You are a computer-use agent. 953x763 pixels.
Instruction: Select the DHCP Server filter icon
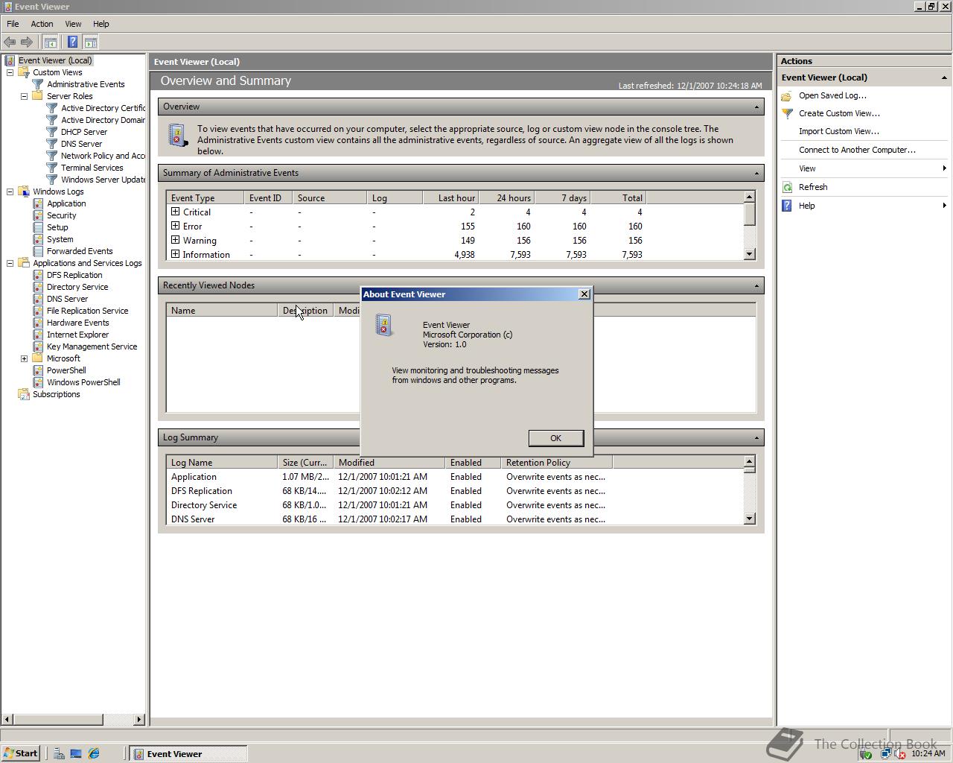pos(52,132)
